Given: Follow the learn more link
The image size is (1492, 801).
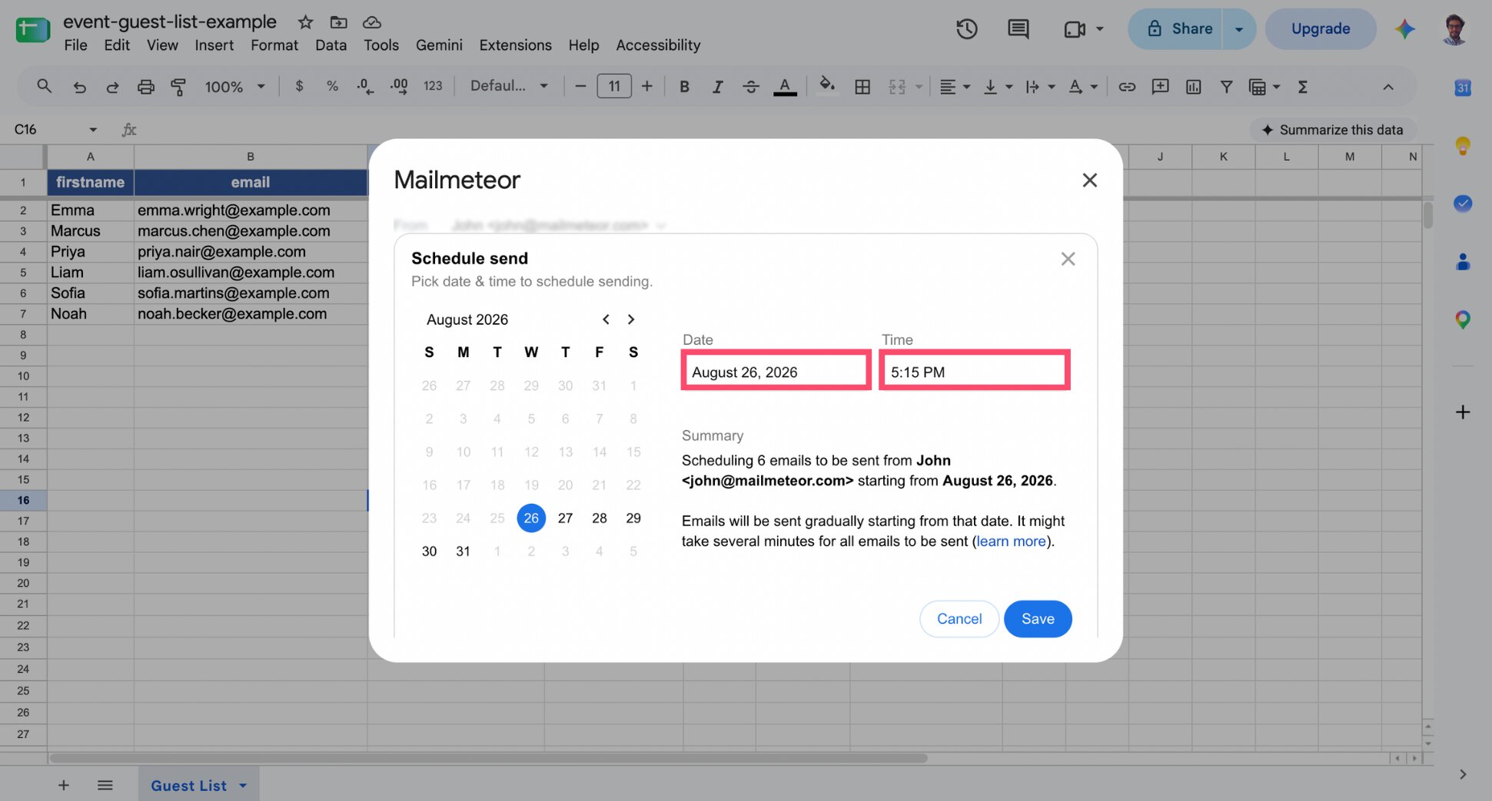Looking at the screenshot, I should (1011, 541).
